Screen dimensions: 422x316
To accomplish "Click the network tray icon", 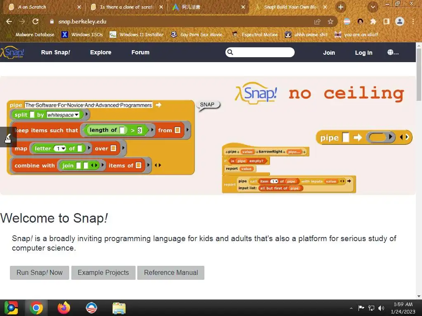I will [371, 308].
